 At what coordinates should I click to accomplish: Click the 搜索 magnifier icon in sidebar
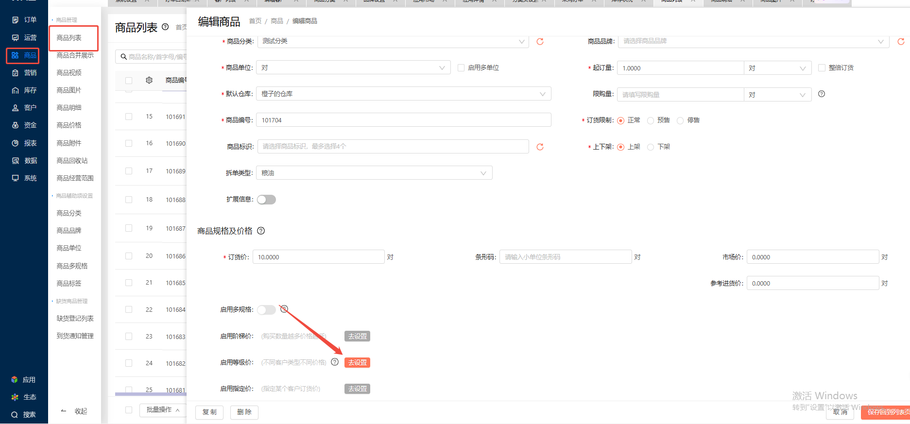point(15,415)
